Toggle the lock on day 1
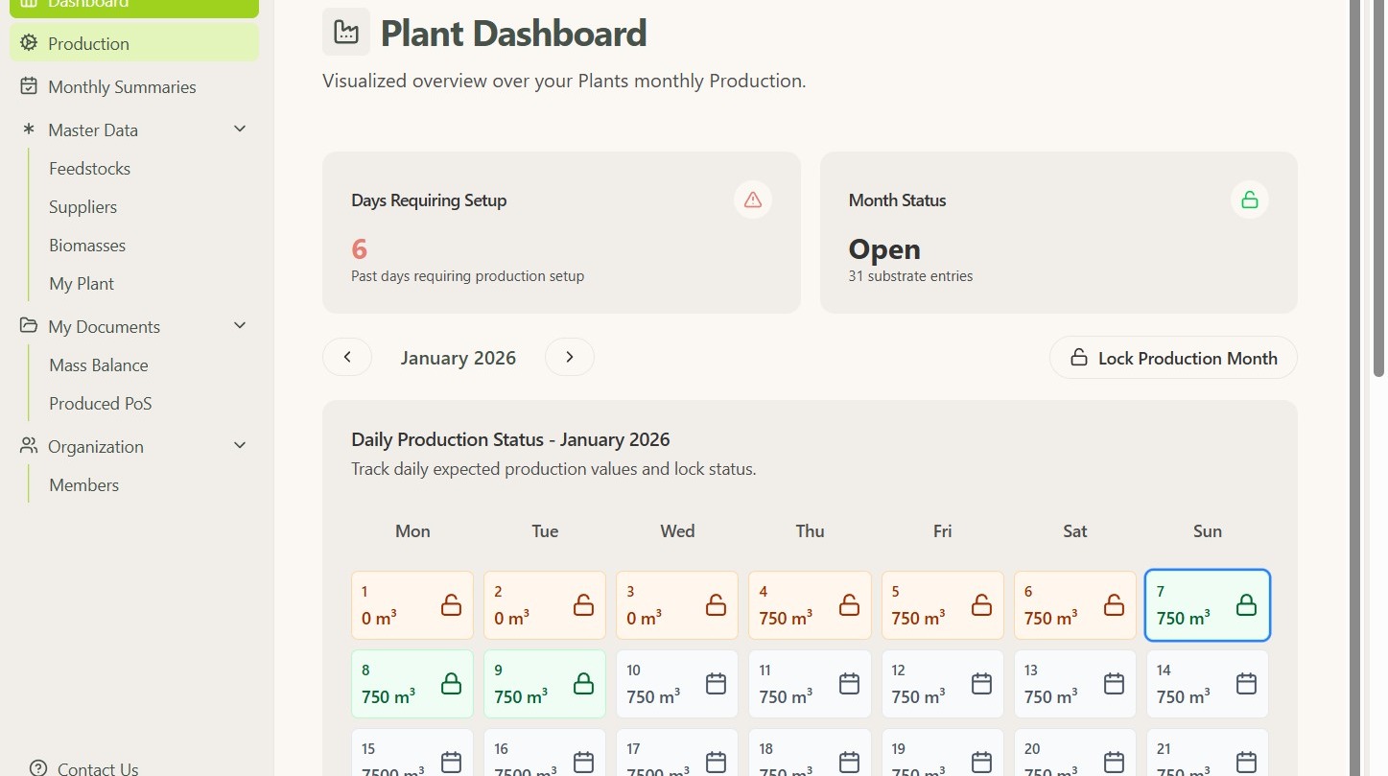 point(451,605)
